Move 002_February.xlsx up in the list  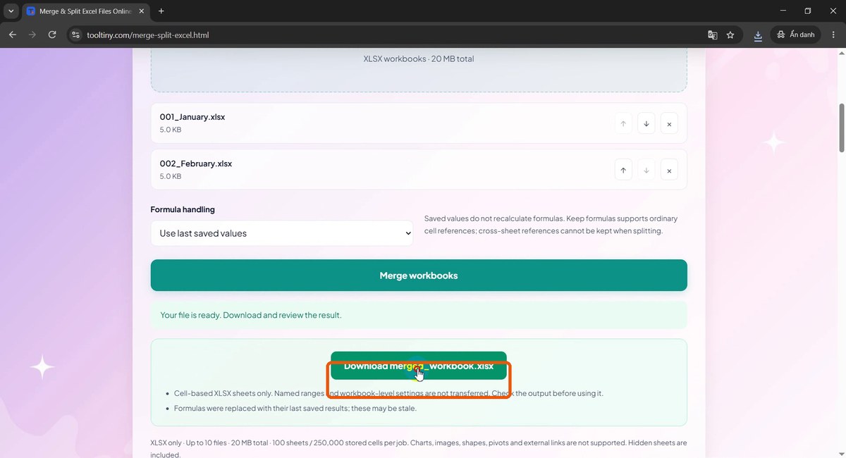[623, 171]
